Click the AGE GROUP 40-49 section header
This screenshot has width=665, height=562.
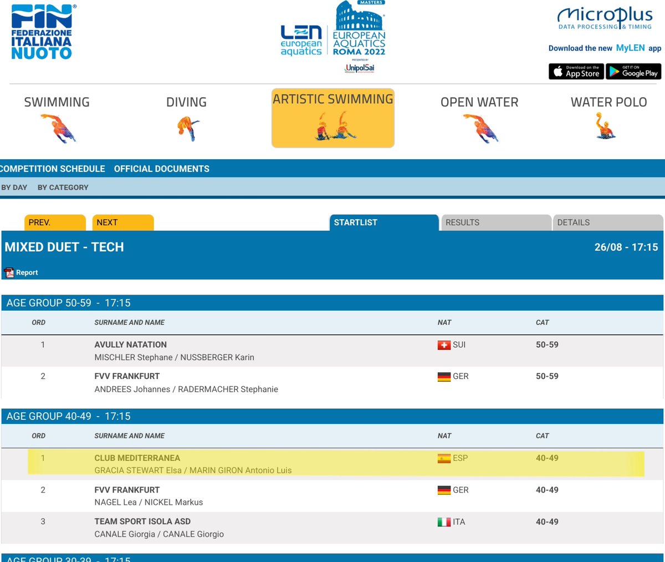pos(332,416)
